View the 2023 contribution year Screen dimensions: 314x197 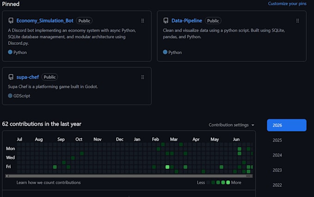(x=277, y=170)
